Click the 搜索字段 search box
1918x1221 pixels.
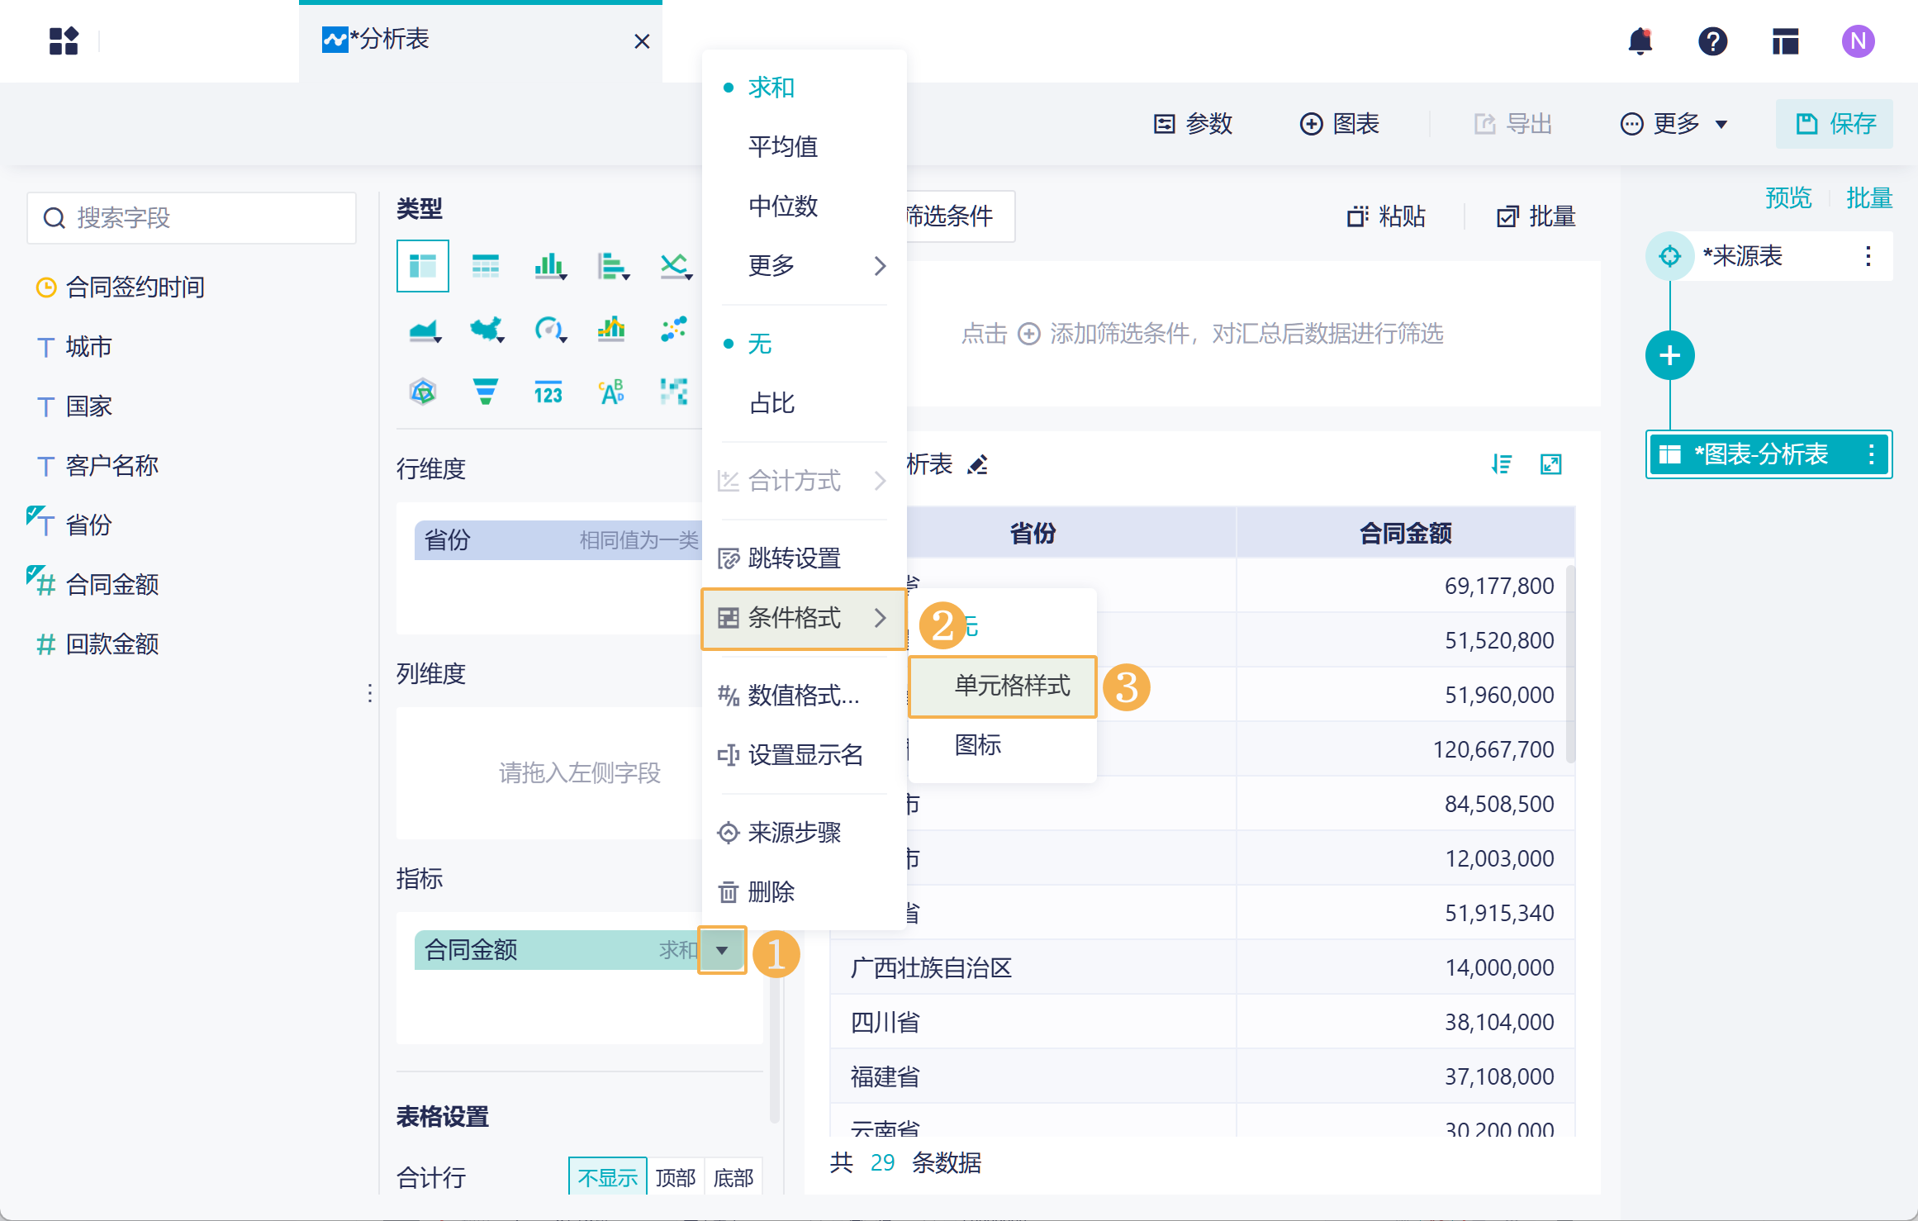click(x=192, y=218)
